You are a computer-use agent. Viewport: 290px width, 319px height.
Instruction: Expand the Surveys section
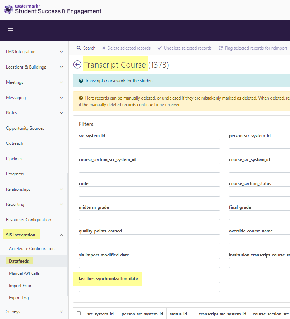pyautogui.click(x=61, y=311)
